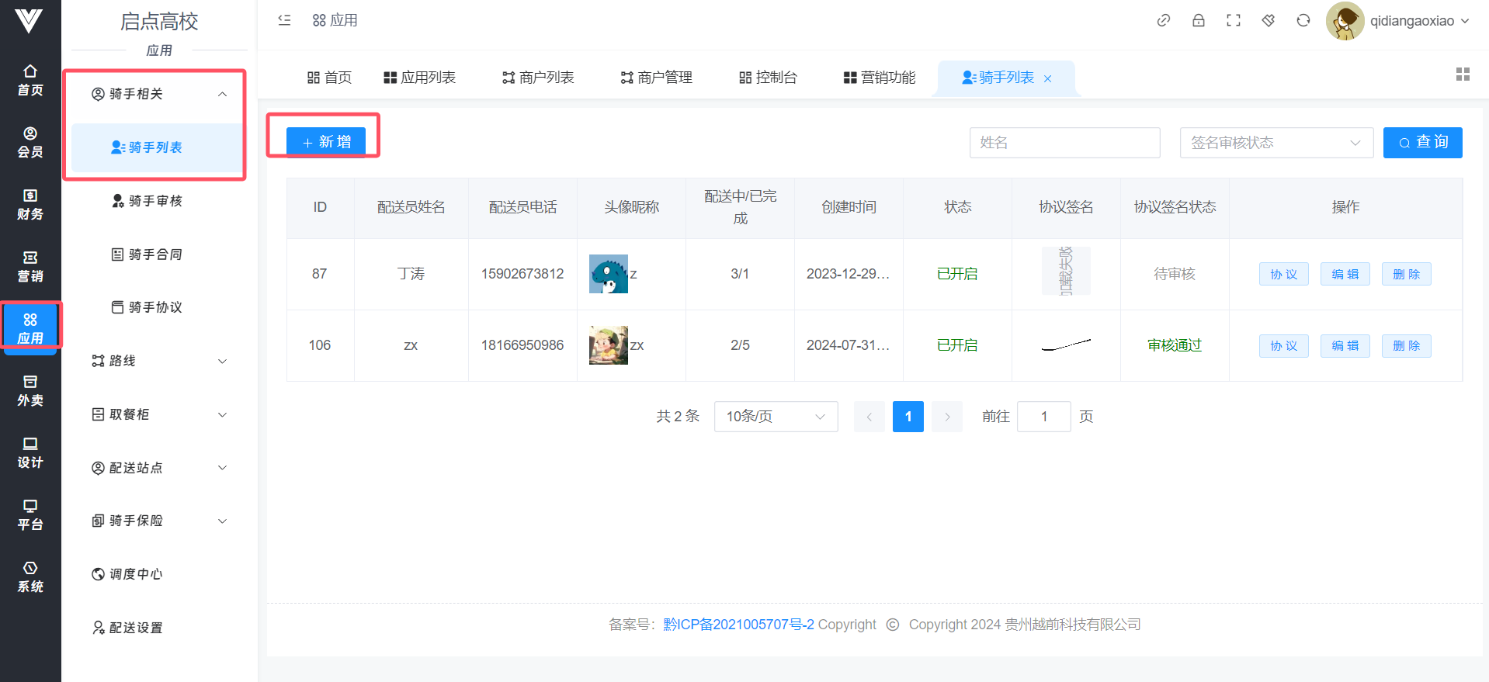Expand the 骑手保险 menu group

(159, 521)
